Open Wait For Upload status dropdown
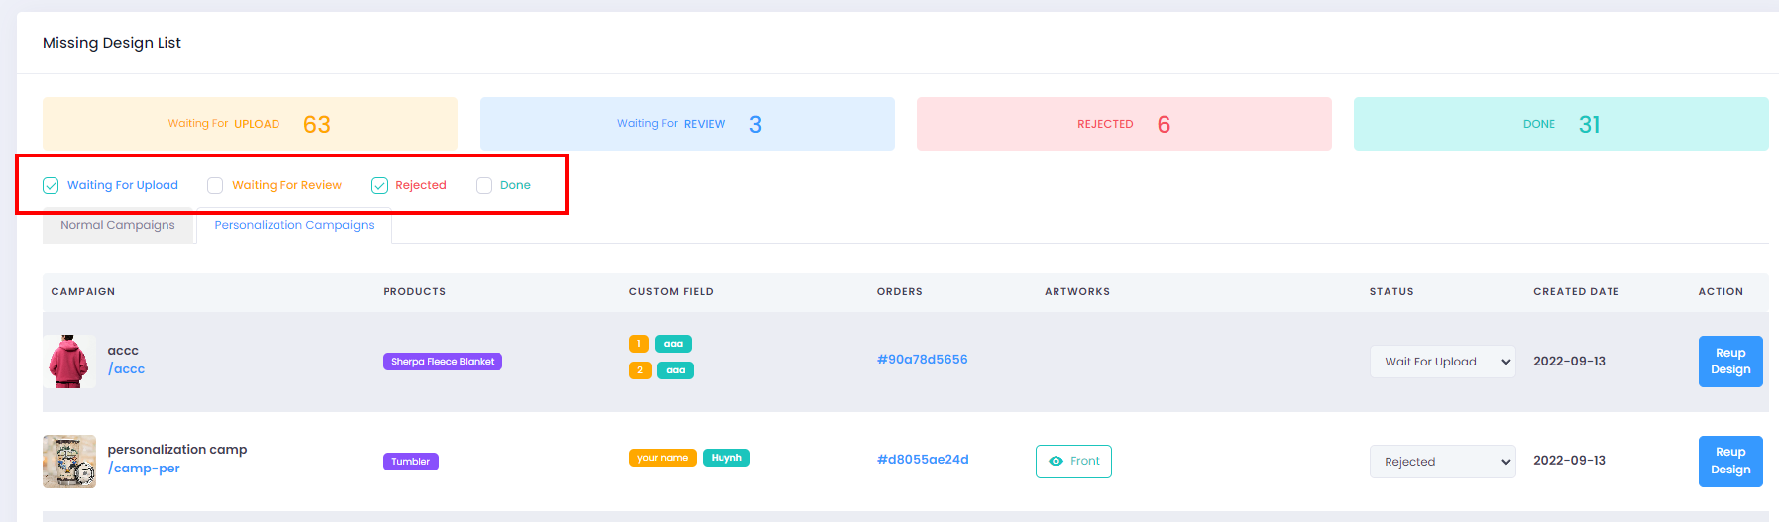1779x522 pixels. (x=1442, y=362)
